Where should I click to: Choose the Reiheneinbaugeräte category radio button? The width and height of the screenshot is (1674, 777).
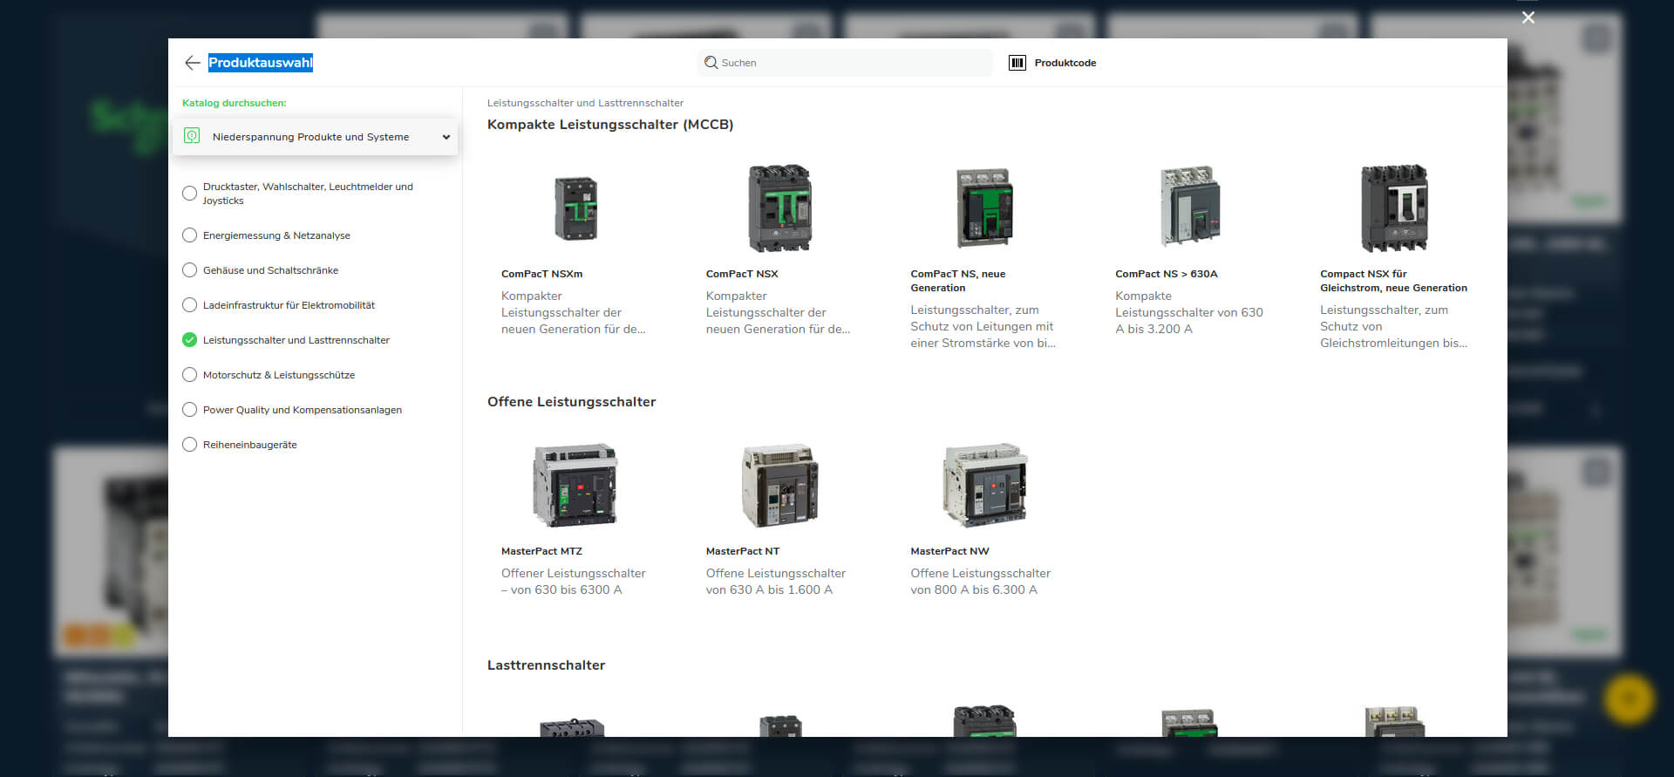(189, 445)
